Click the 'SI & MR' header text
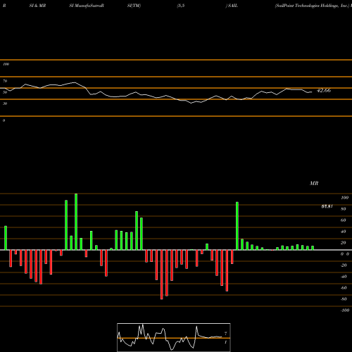Image resolution: width=352 pixels, height=352 pixels. (x=37, y=6)
